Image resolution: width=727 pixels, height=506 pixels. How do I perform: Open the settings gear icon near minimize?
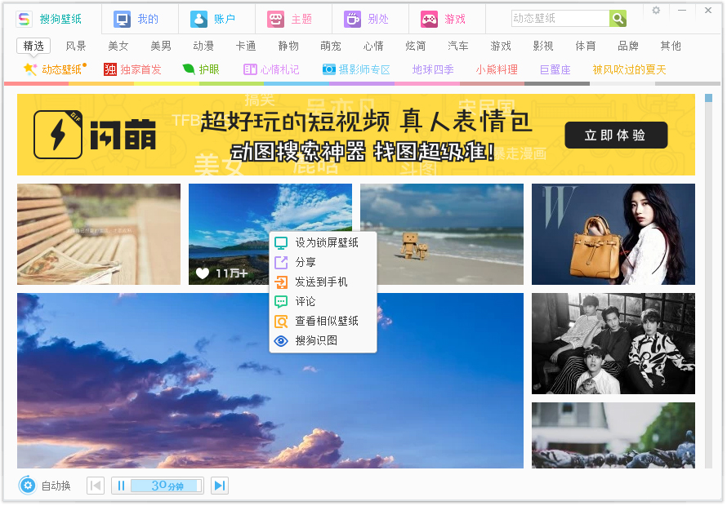point(655,11)
